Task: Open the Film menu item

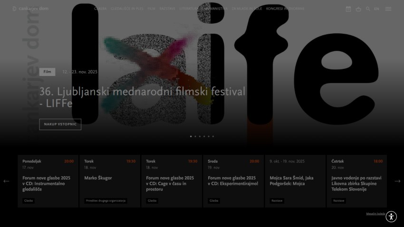Action: point(152,9)
